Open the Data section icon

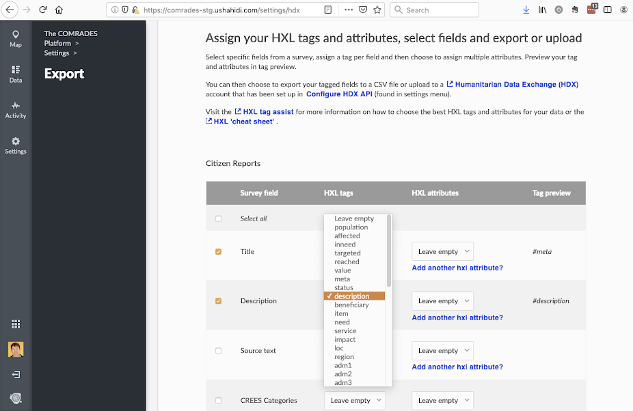click(x=15, y=74)
